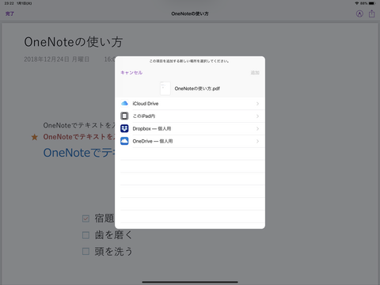This screenshot has width=380, height=285.
Task: Cancel the dialog with キャンセル
Action: [131, 73]
